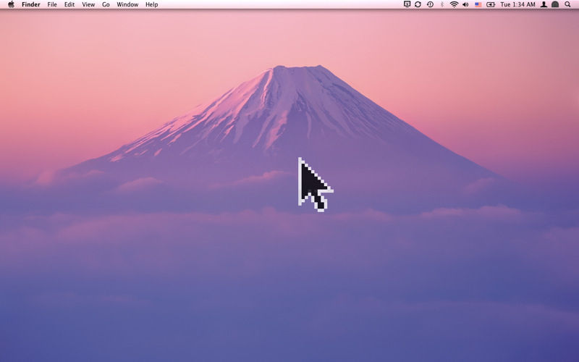Image resolution: width=579 pixels, height=362 pixels.
Task: Open the user silhouette fast-switching menu
Action: [544, 4]
